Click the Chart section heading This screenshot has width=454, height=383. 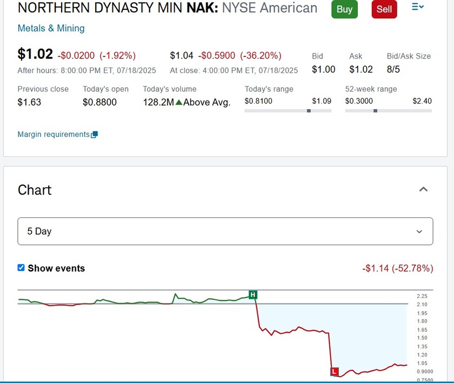[x=35, y=190]
